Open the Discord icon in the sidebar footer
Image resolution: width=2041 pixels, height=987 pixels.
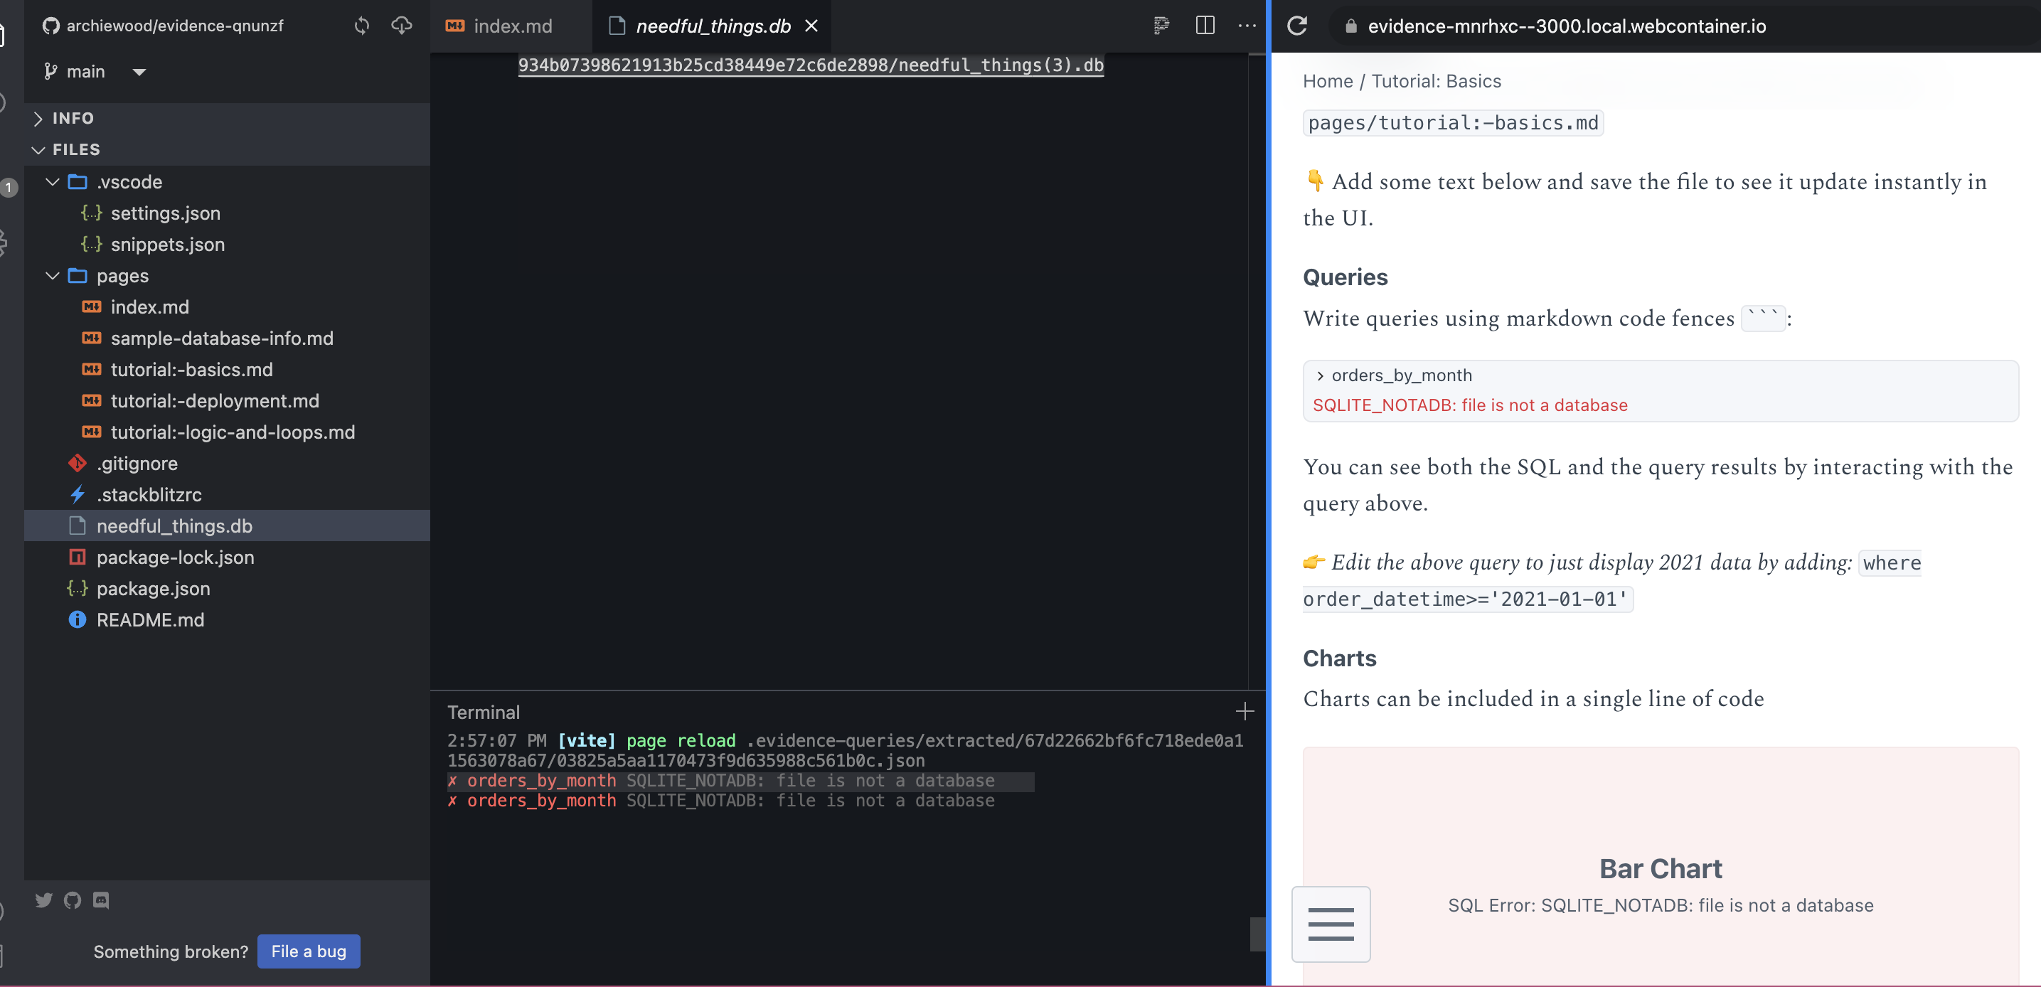point(100,900)
